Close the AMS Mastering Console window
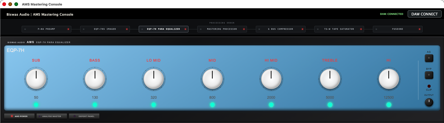 4,4
